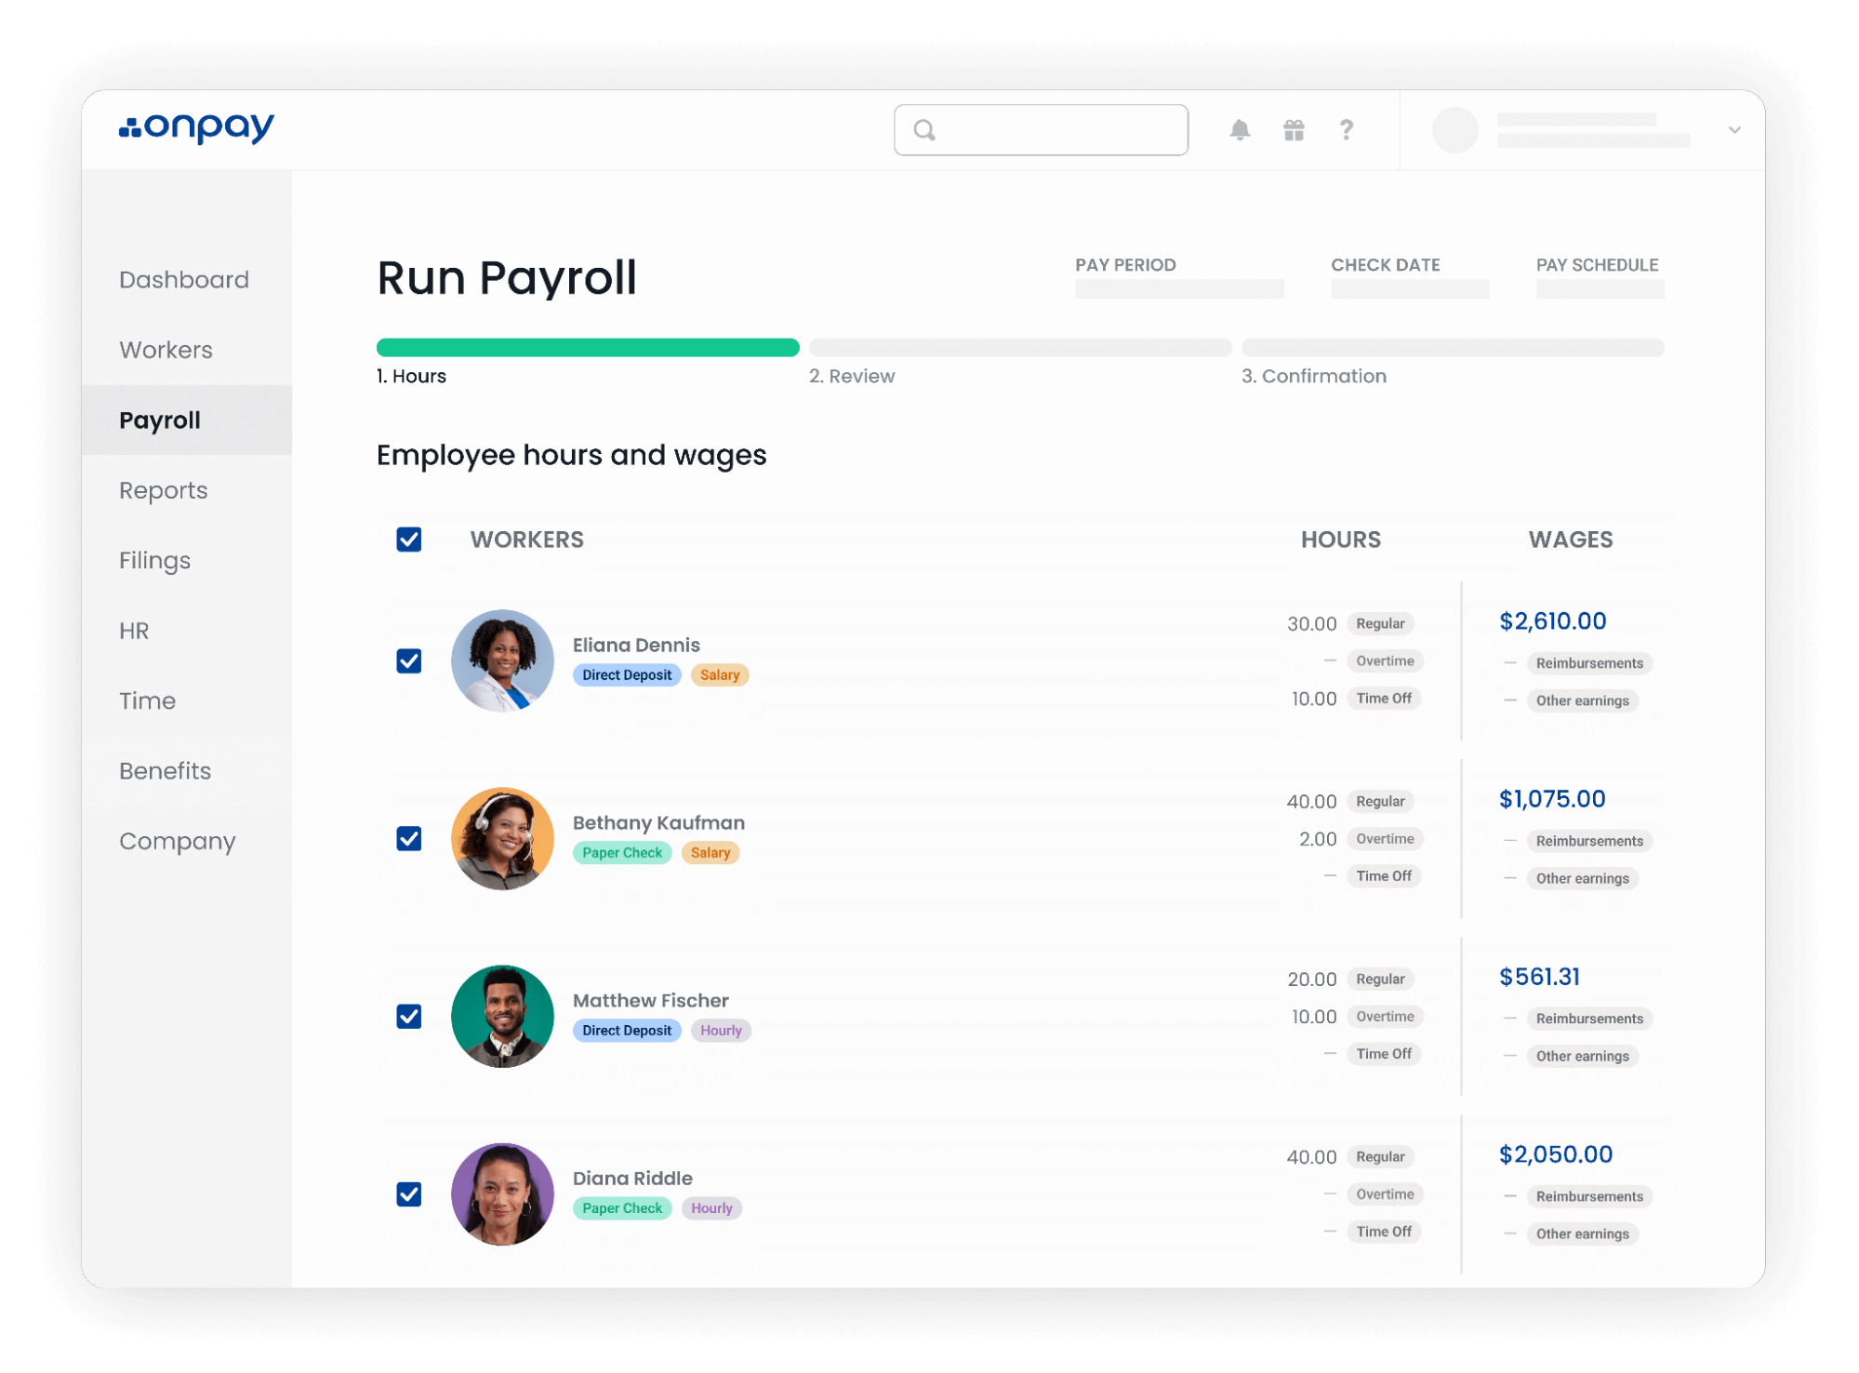
Task: Deselect Bethany Kaufman's payroll checkbox
Action: (x=408, y=838)
